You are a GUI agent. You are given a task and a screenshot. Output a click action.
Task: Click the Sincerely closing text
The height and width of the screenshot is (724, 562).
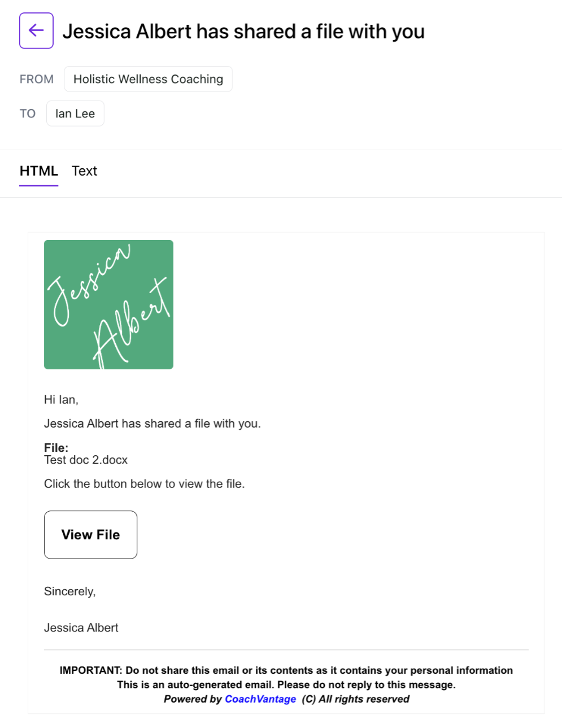[x=70, y=591]
